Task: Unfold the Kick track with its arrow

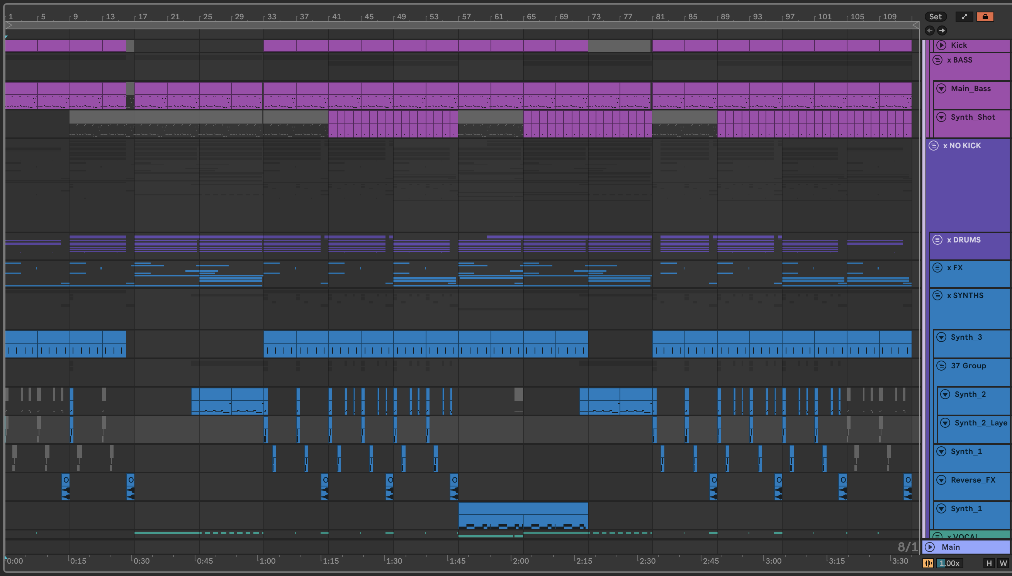Action: pyautogui.click(x=941, y=45)
